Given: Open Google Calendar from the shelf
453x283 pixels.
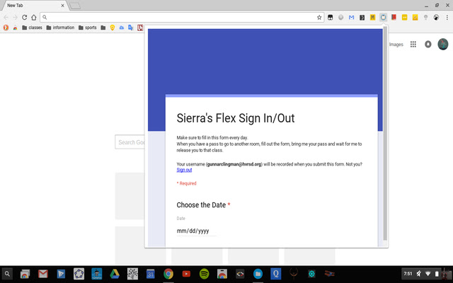Looking at the screenshot, I should tap(150, 274).
